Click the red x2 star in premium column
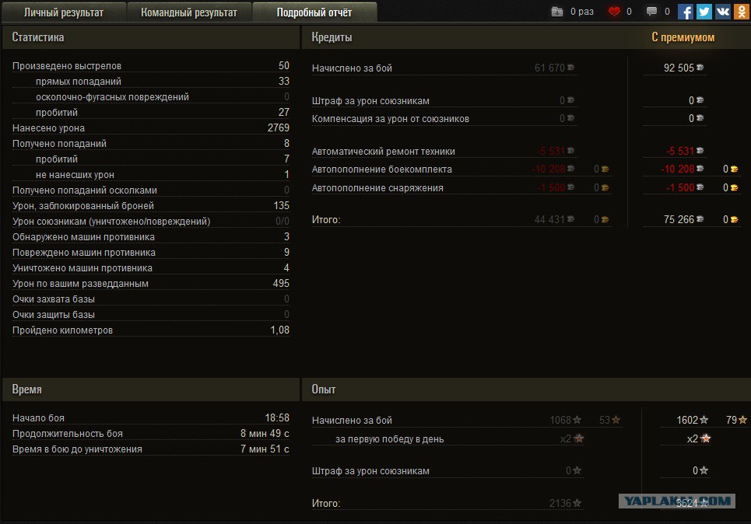The image size is (751, 524). 706,438
